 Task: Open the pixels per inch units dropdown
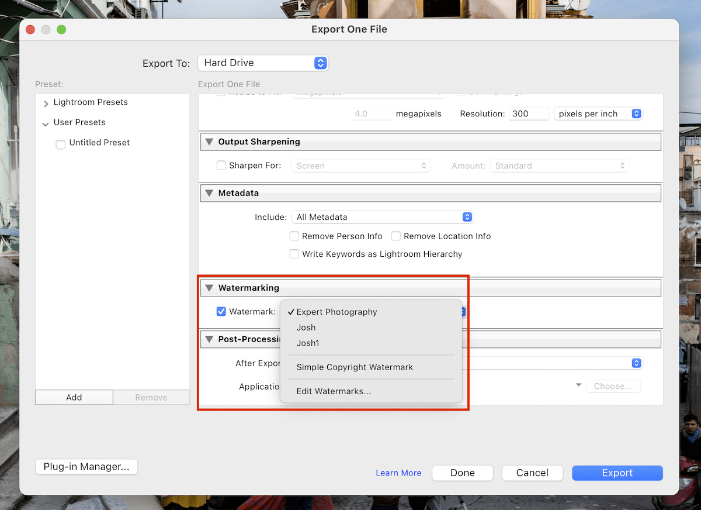(598, 113)
